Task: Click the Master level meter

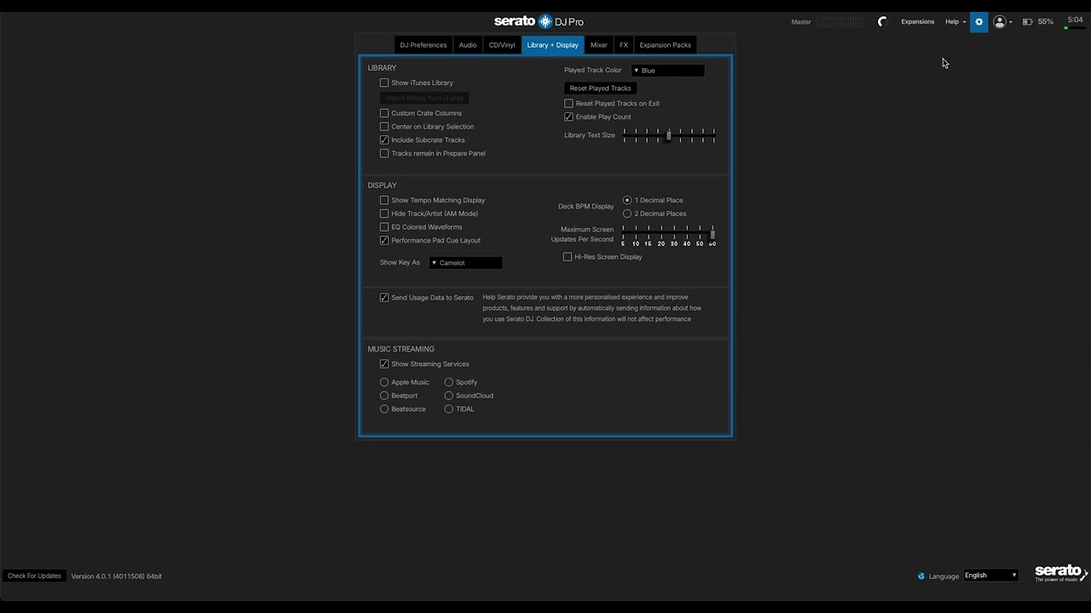Action: [840, 21]
